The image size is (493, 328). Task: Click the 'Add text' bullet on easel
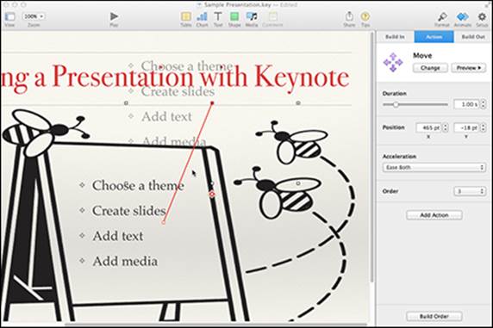click(117, 236)
